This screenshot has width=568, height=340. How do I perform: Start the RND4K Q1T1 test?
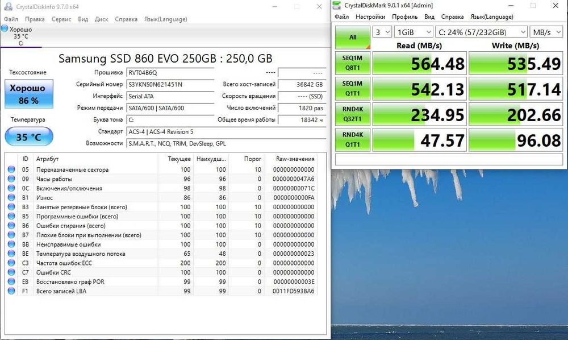click(353, 139)
